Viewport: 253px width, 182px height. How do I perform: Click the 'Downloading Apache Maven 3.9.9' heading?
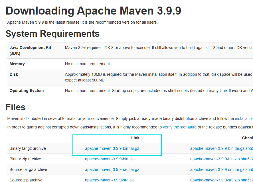tap(93, 11)
